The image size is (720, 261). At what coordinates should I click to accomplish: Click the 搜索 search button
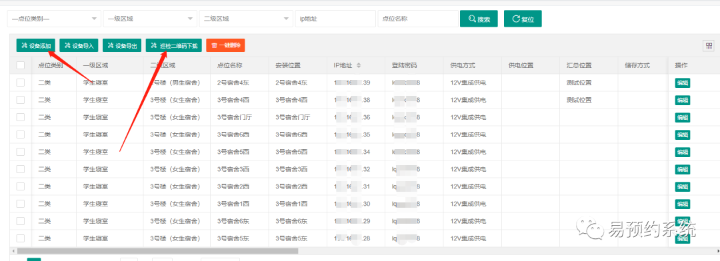[479, 19]
